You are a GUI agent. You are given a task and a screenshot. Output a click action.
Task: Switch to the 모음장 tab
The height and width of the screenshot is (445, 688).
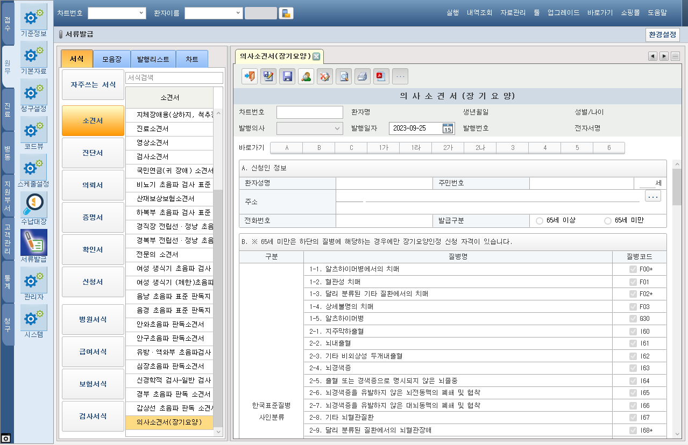pos(112,59)
